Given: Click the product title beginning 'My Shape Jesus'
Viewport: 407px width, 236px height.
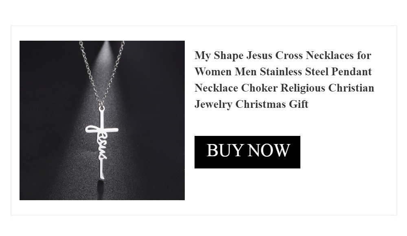Looking at the screenshot, I should (x=284, y=80).
